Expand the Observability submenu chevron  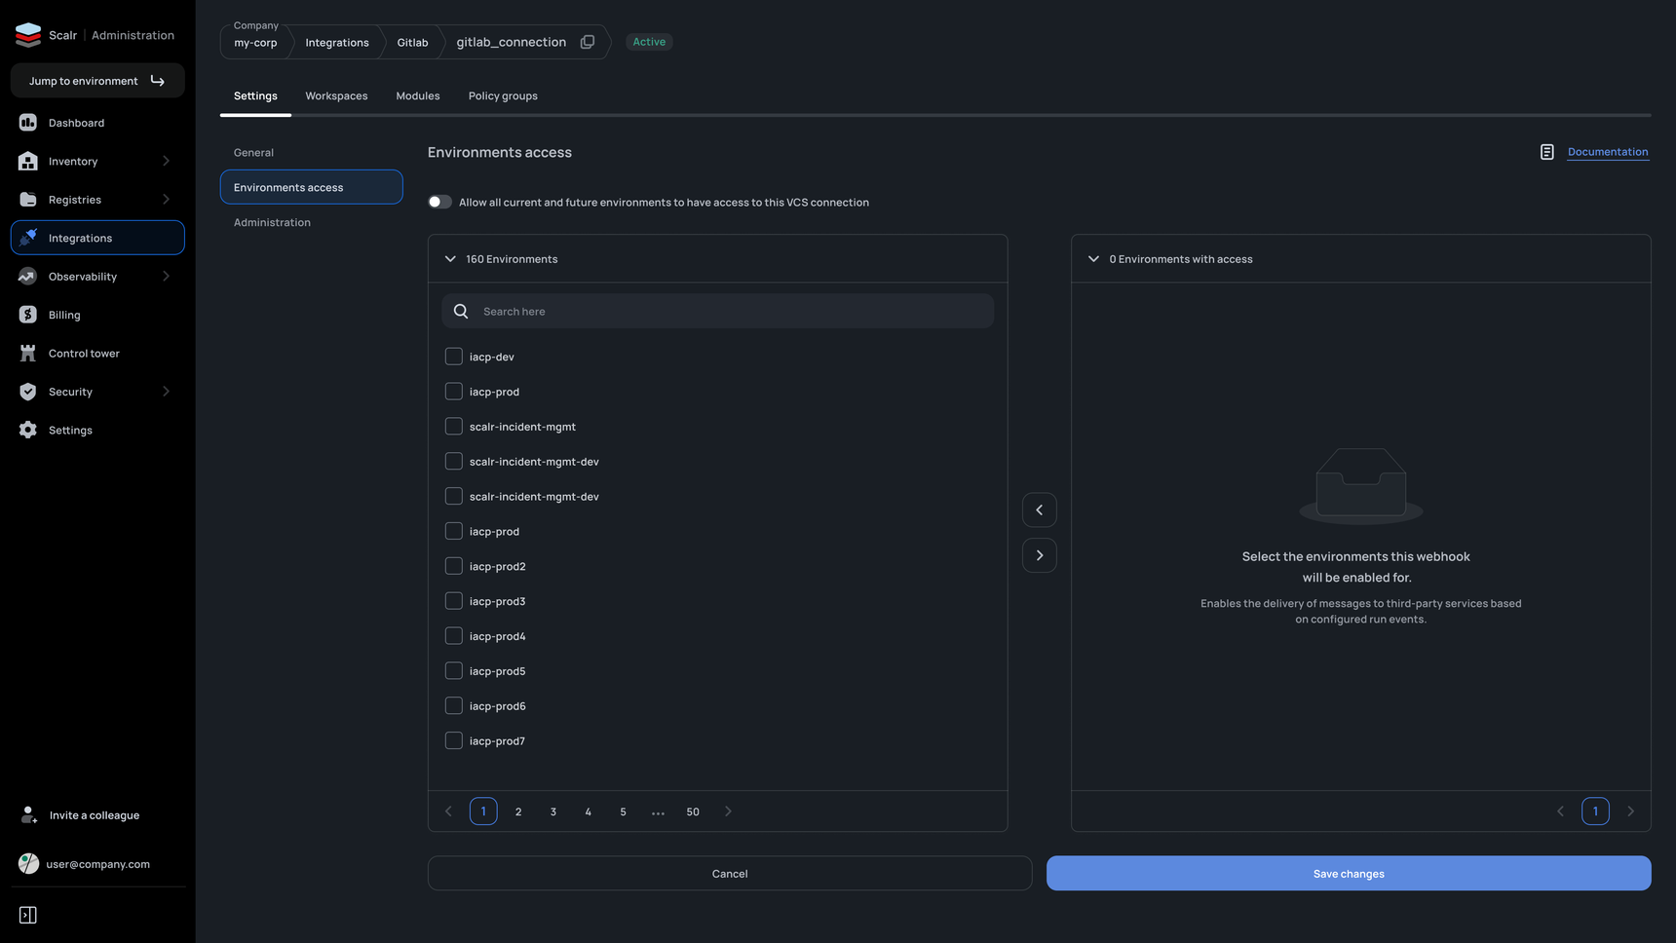[x=166, y=277]
